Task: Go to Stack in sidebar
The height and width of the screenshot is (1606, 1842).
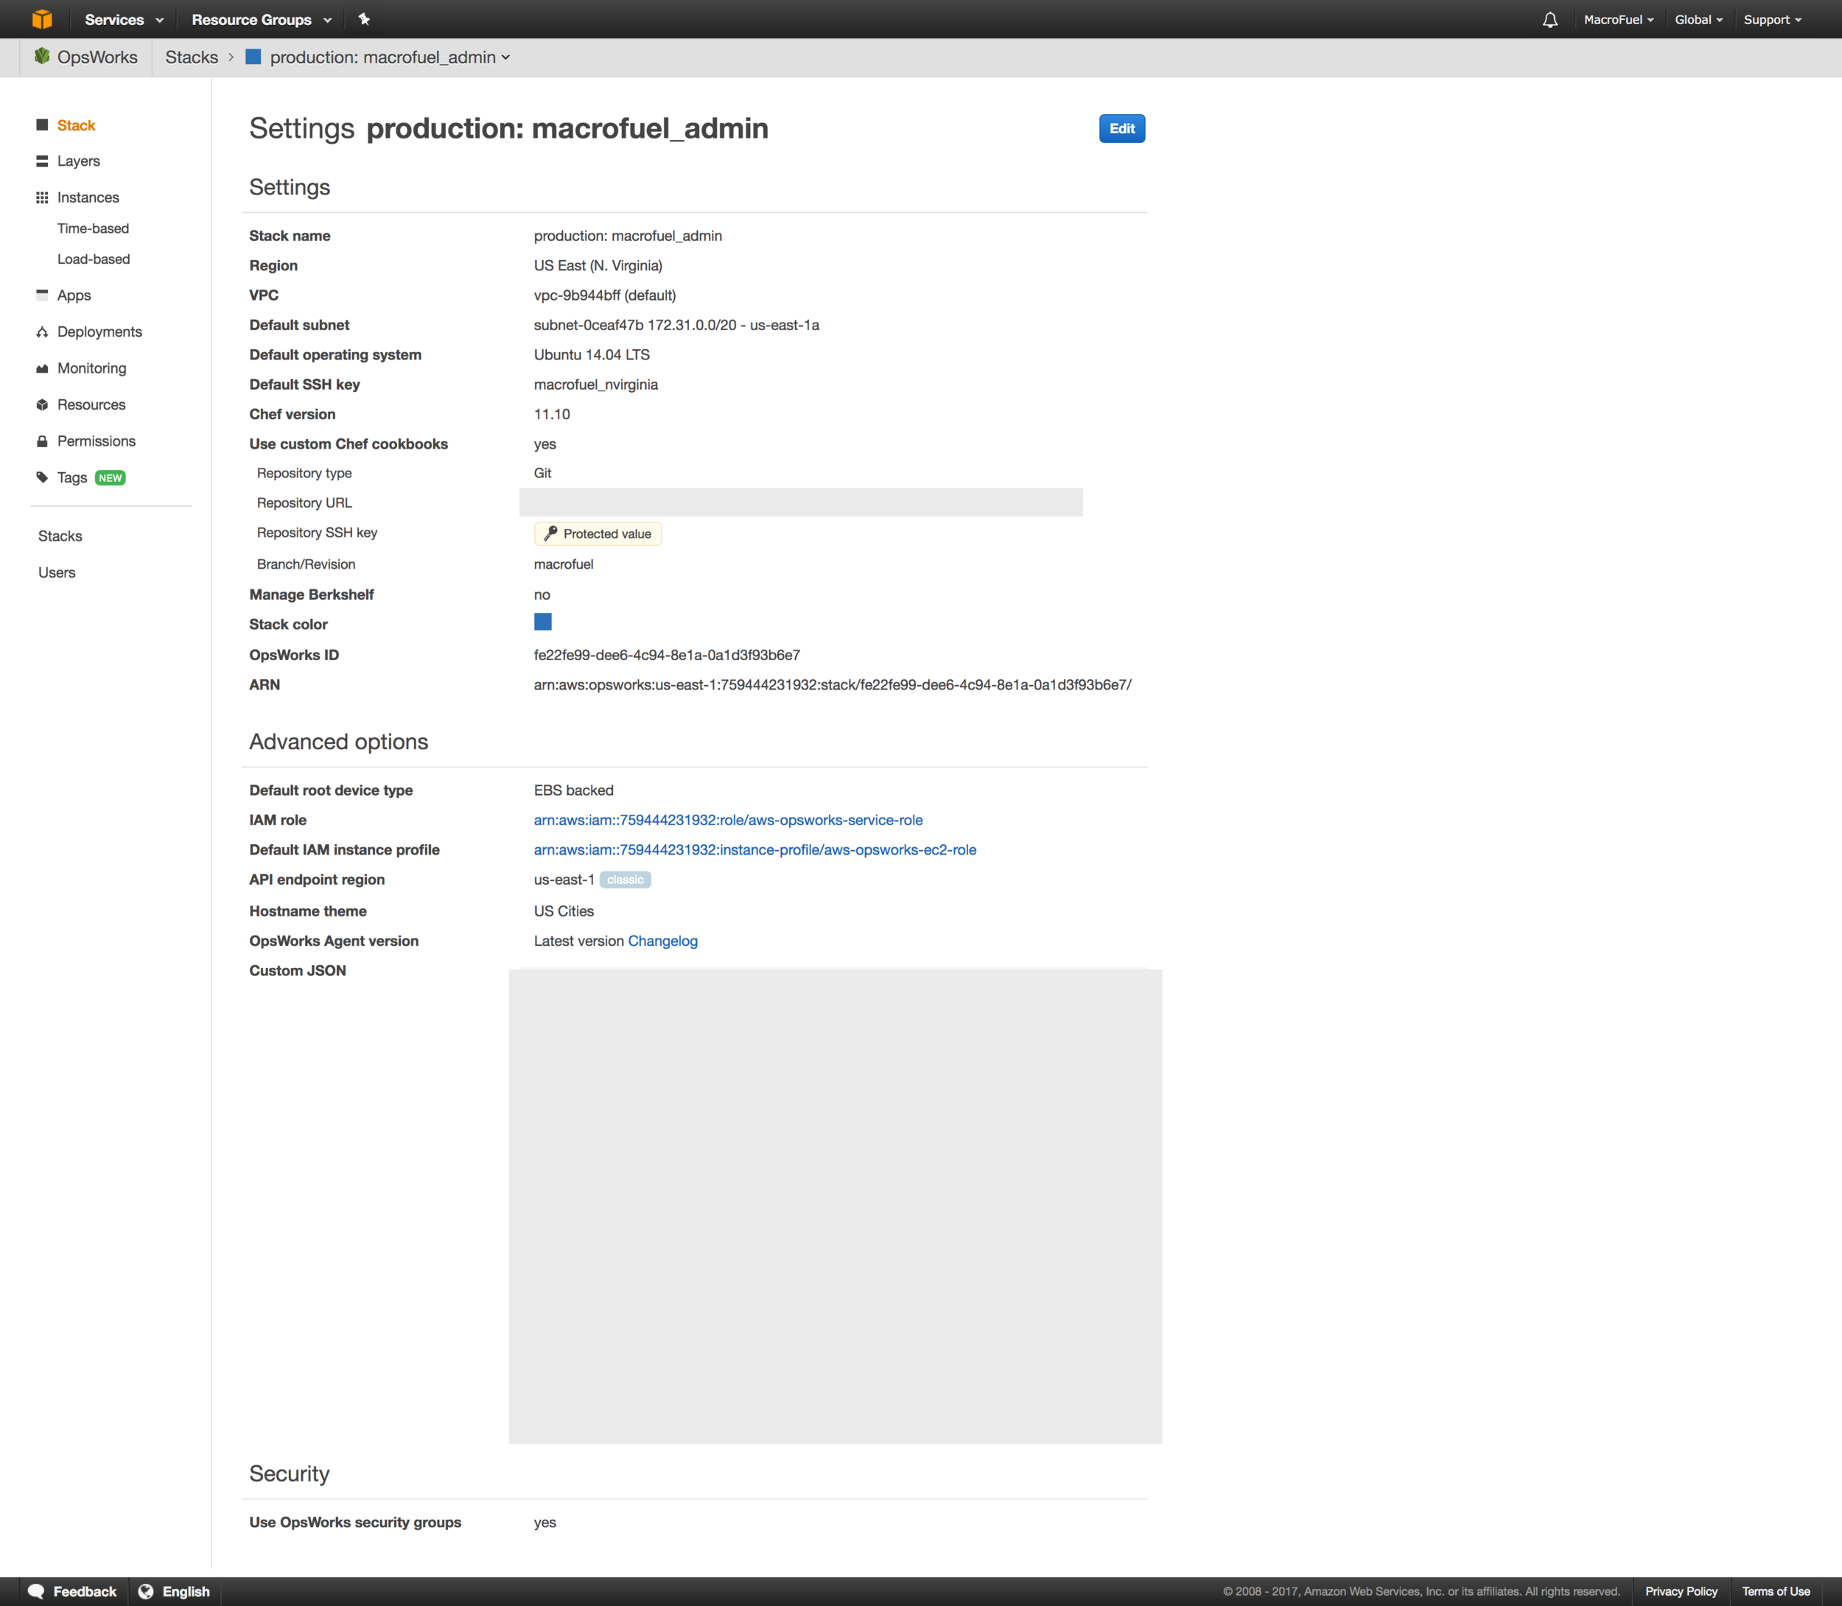Action: coord(76,125)
